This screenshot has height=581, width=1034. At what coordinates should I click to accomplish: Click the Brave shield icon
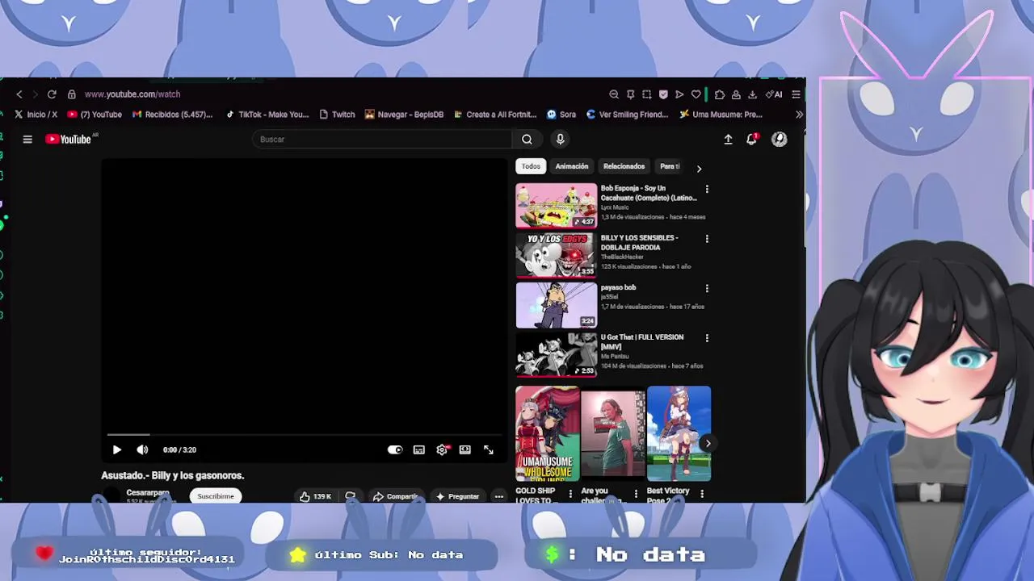663,94
